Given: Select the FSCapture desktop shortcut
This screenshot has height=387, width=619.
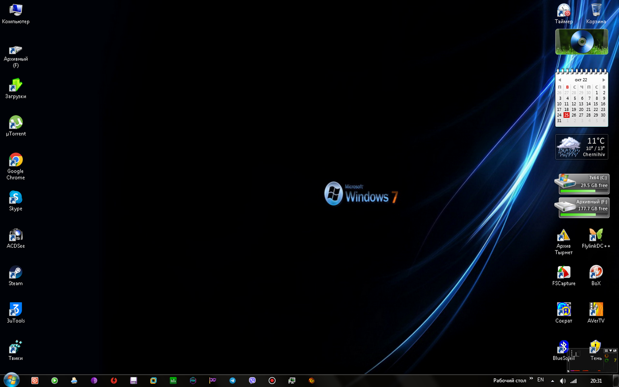Looking at the screenshot, I should [564, 276].
